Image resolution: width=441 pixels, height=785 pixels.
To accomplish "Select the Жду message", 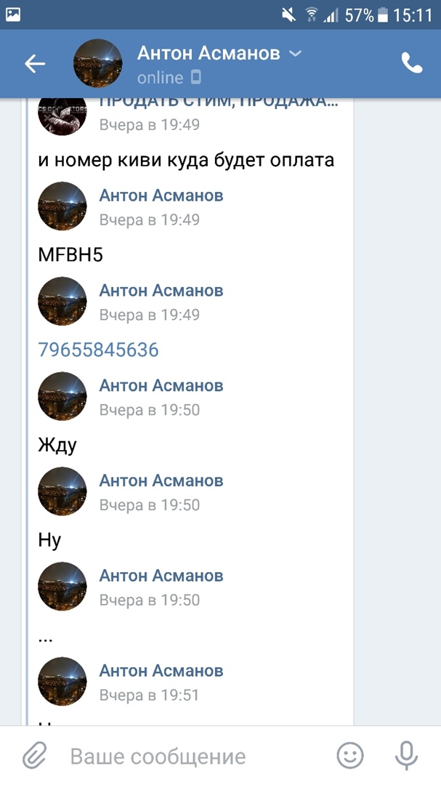I will 57,445.
